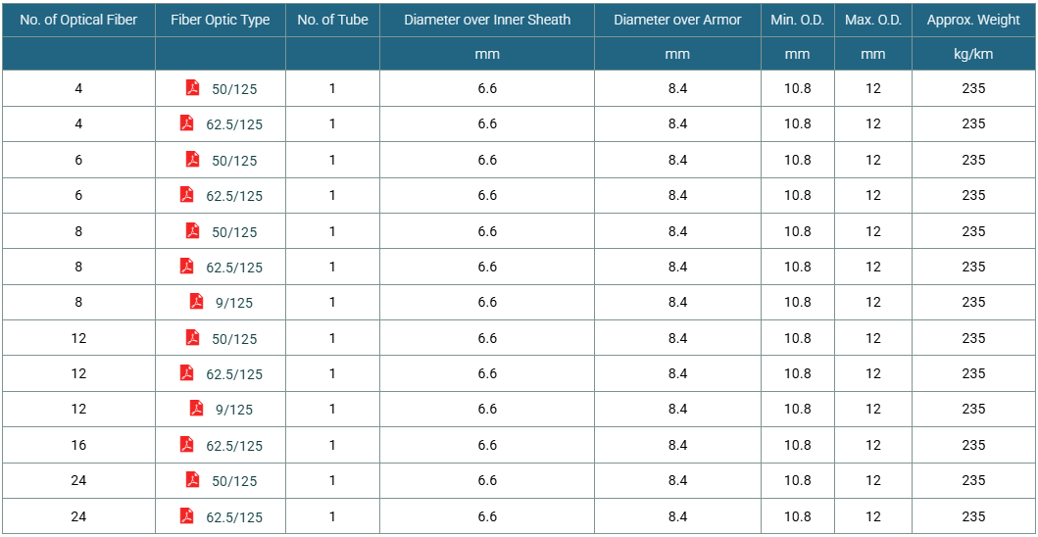The height and width of the screenshot is (537, 1038).
Task: Click PDF icon in 6-fiber 50/125 row
Action: (192, 160)
